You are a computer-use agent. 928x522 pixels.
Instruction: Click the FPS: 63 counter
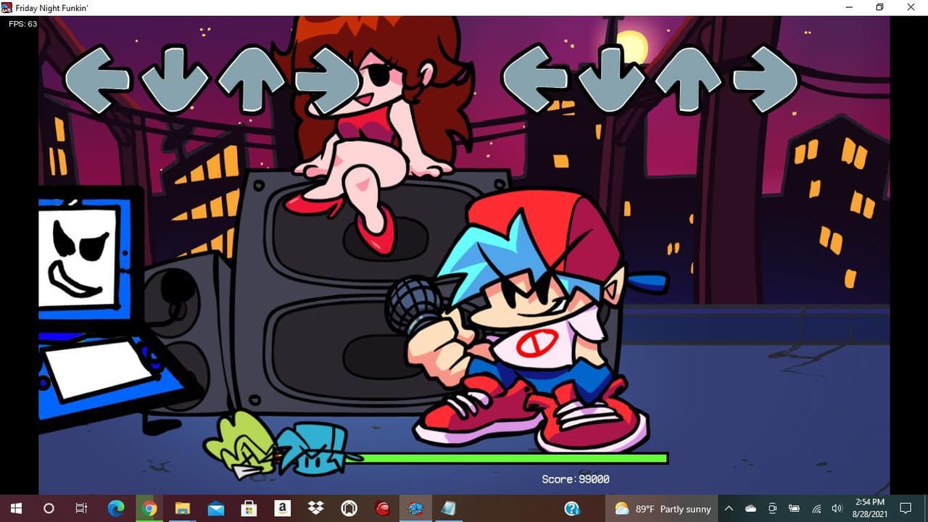[x=22, y=24]
